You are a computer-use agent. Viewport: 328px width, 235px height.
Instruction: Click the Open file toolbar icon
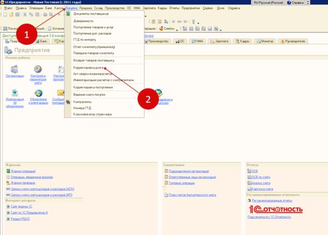tap(11, 14)
